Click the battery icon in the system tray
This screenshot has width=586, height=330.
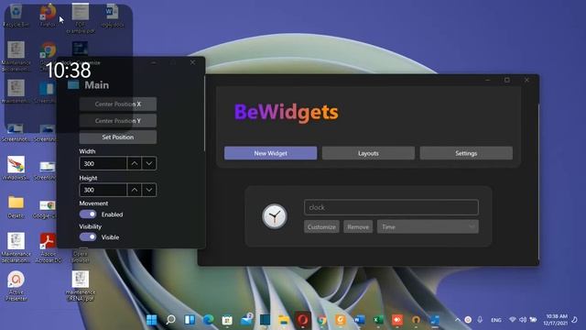click(533, 320)
